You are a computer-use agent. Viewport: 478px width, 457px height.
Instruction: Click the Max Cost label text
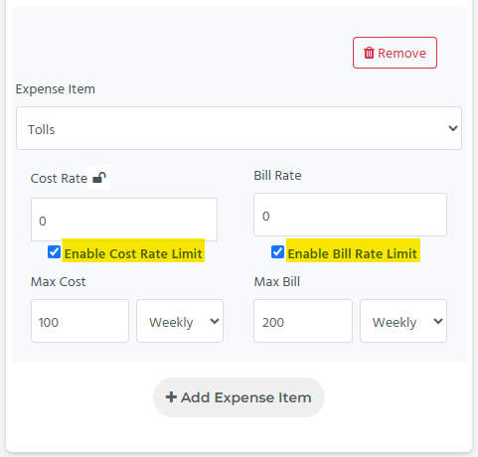click(x=59, y=282)
